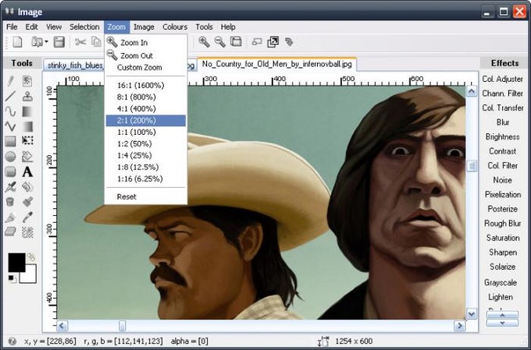531x350 pixels.
Task: Click the tag icon at toolbar end
Action: click(x=289, y=42)
